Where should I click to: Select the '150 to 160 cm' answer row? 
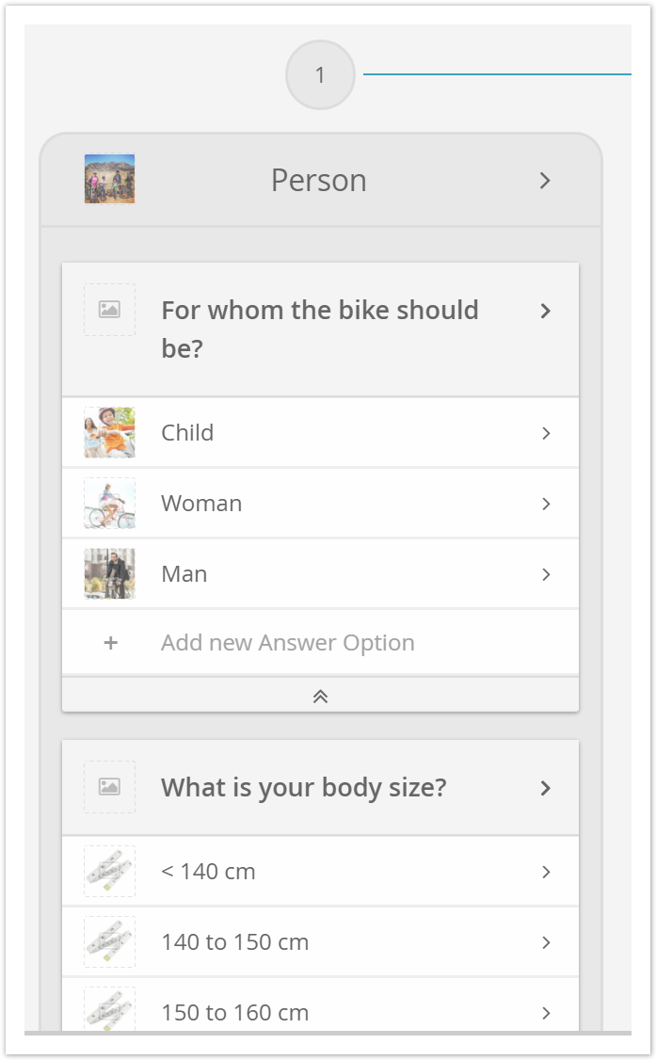tap(320, 1007)
